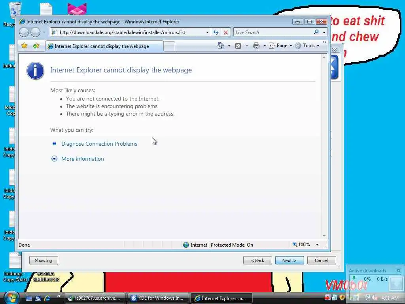Screen dimensions: 405x304
Task: Expand the address bar history dropdown
Action: tap(207, 32)
